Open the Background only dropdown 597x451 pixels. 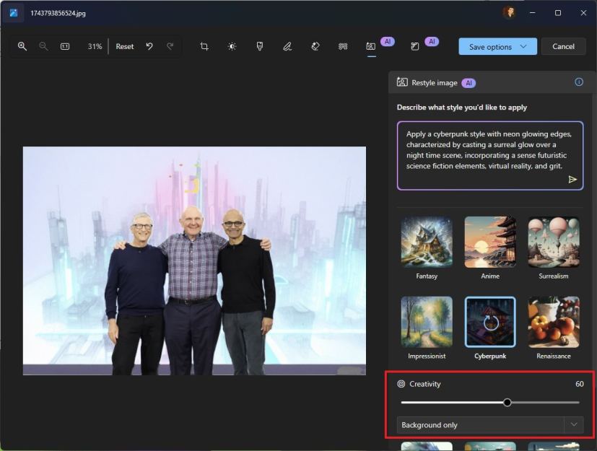[489, 425]
